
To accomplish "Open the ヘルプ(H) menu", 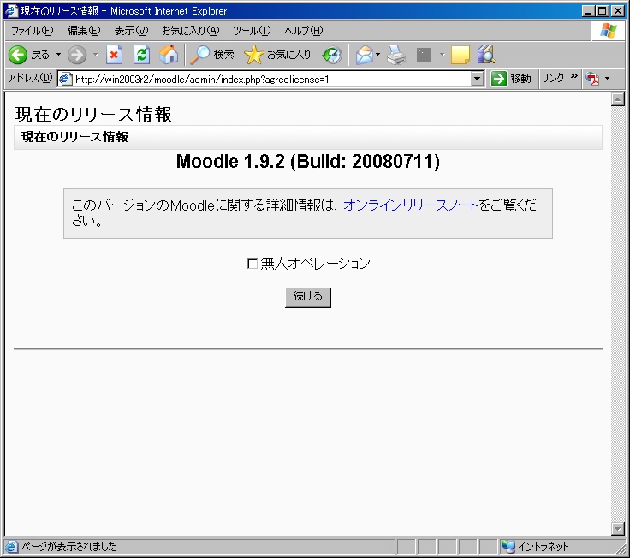I will [x=303, y=31].
